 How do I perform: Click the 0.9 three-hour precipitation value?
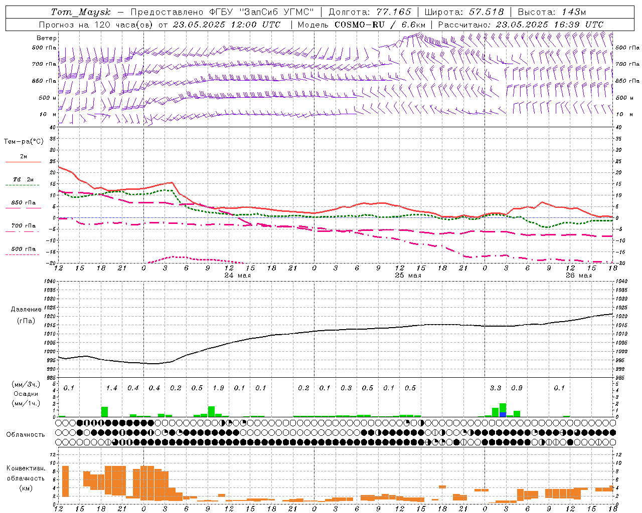tap(517, 388)
